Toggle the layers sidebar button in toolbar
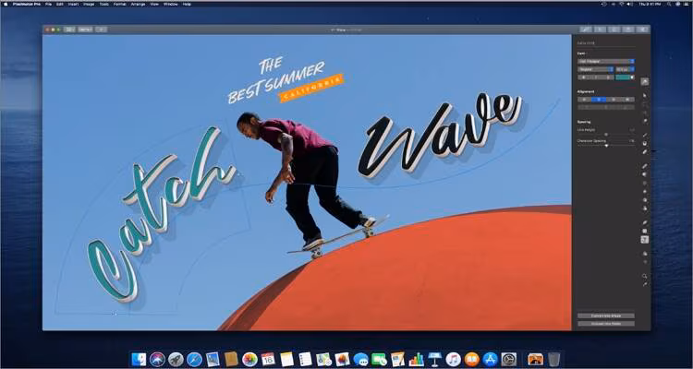 [70, 30]
